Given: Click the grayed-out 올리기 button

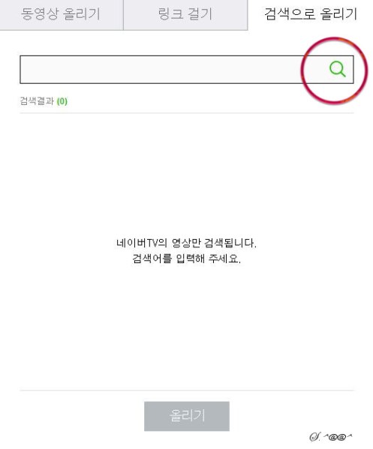Looking at the screenshot, I should [x=187, y=416].
